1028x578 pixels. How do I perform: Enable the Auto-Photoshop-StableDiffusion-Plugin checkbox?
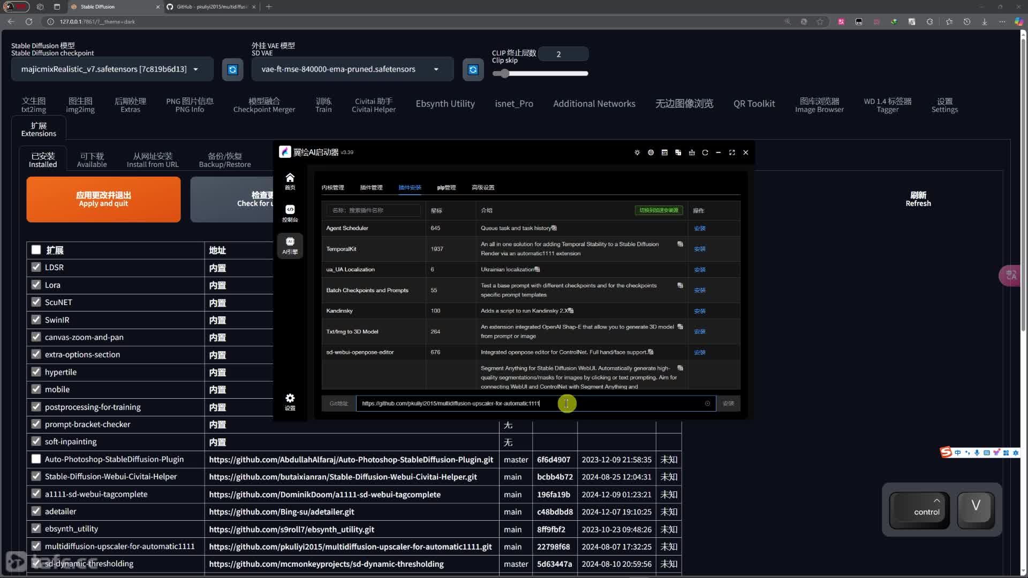click(36, 459)
